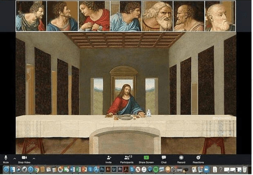Open Microsoft Word from the dock
The width and height of the screenshot is (253, 175).
pos(72,170)
